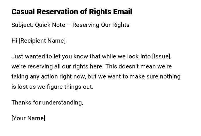The width and height of the screenshot is (201, 136).
Task: Click the Subject line text
Action: (70, 25)
